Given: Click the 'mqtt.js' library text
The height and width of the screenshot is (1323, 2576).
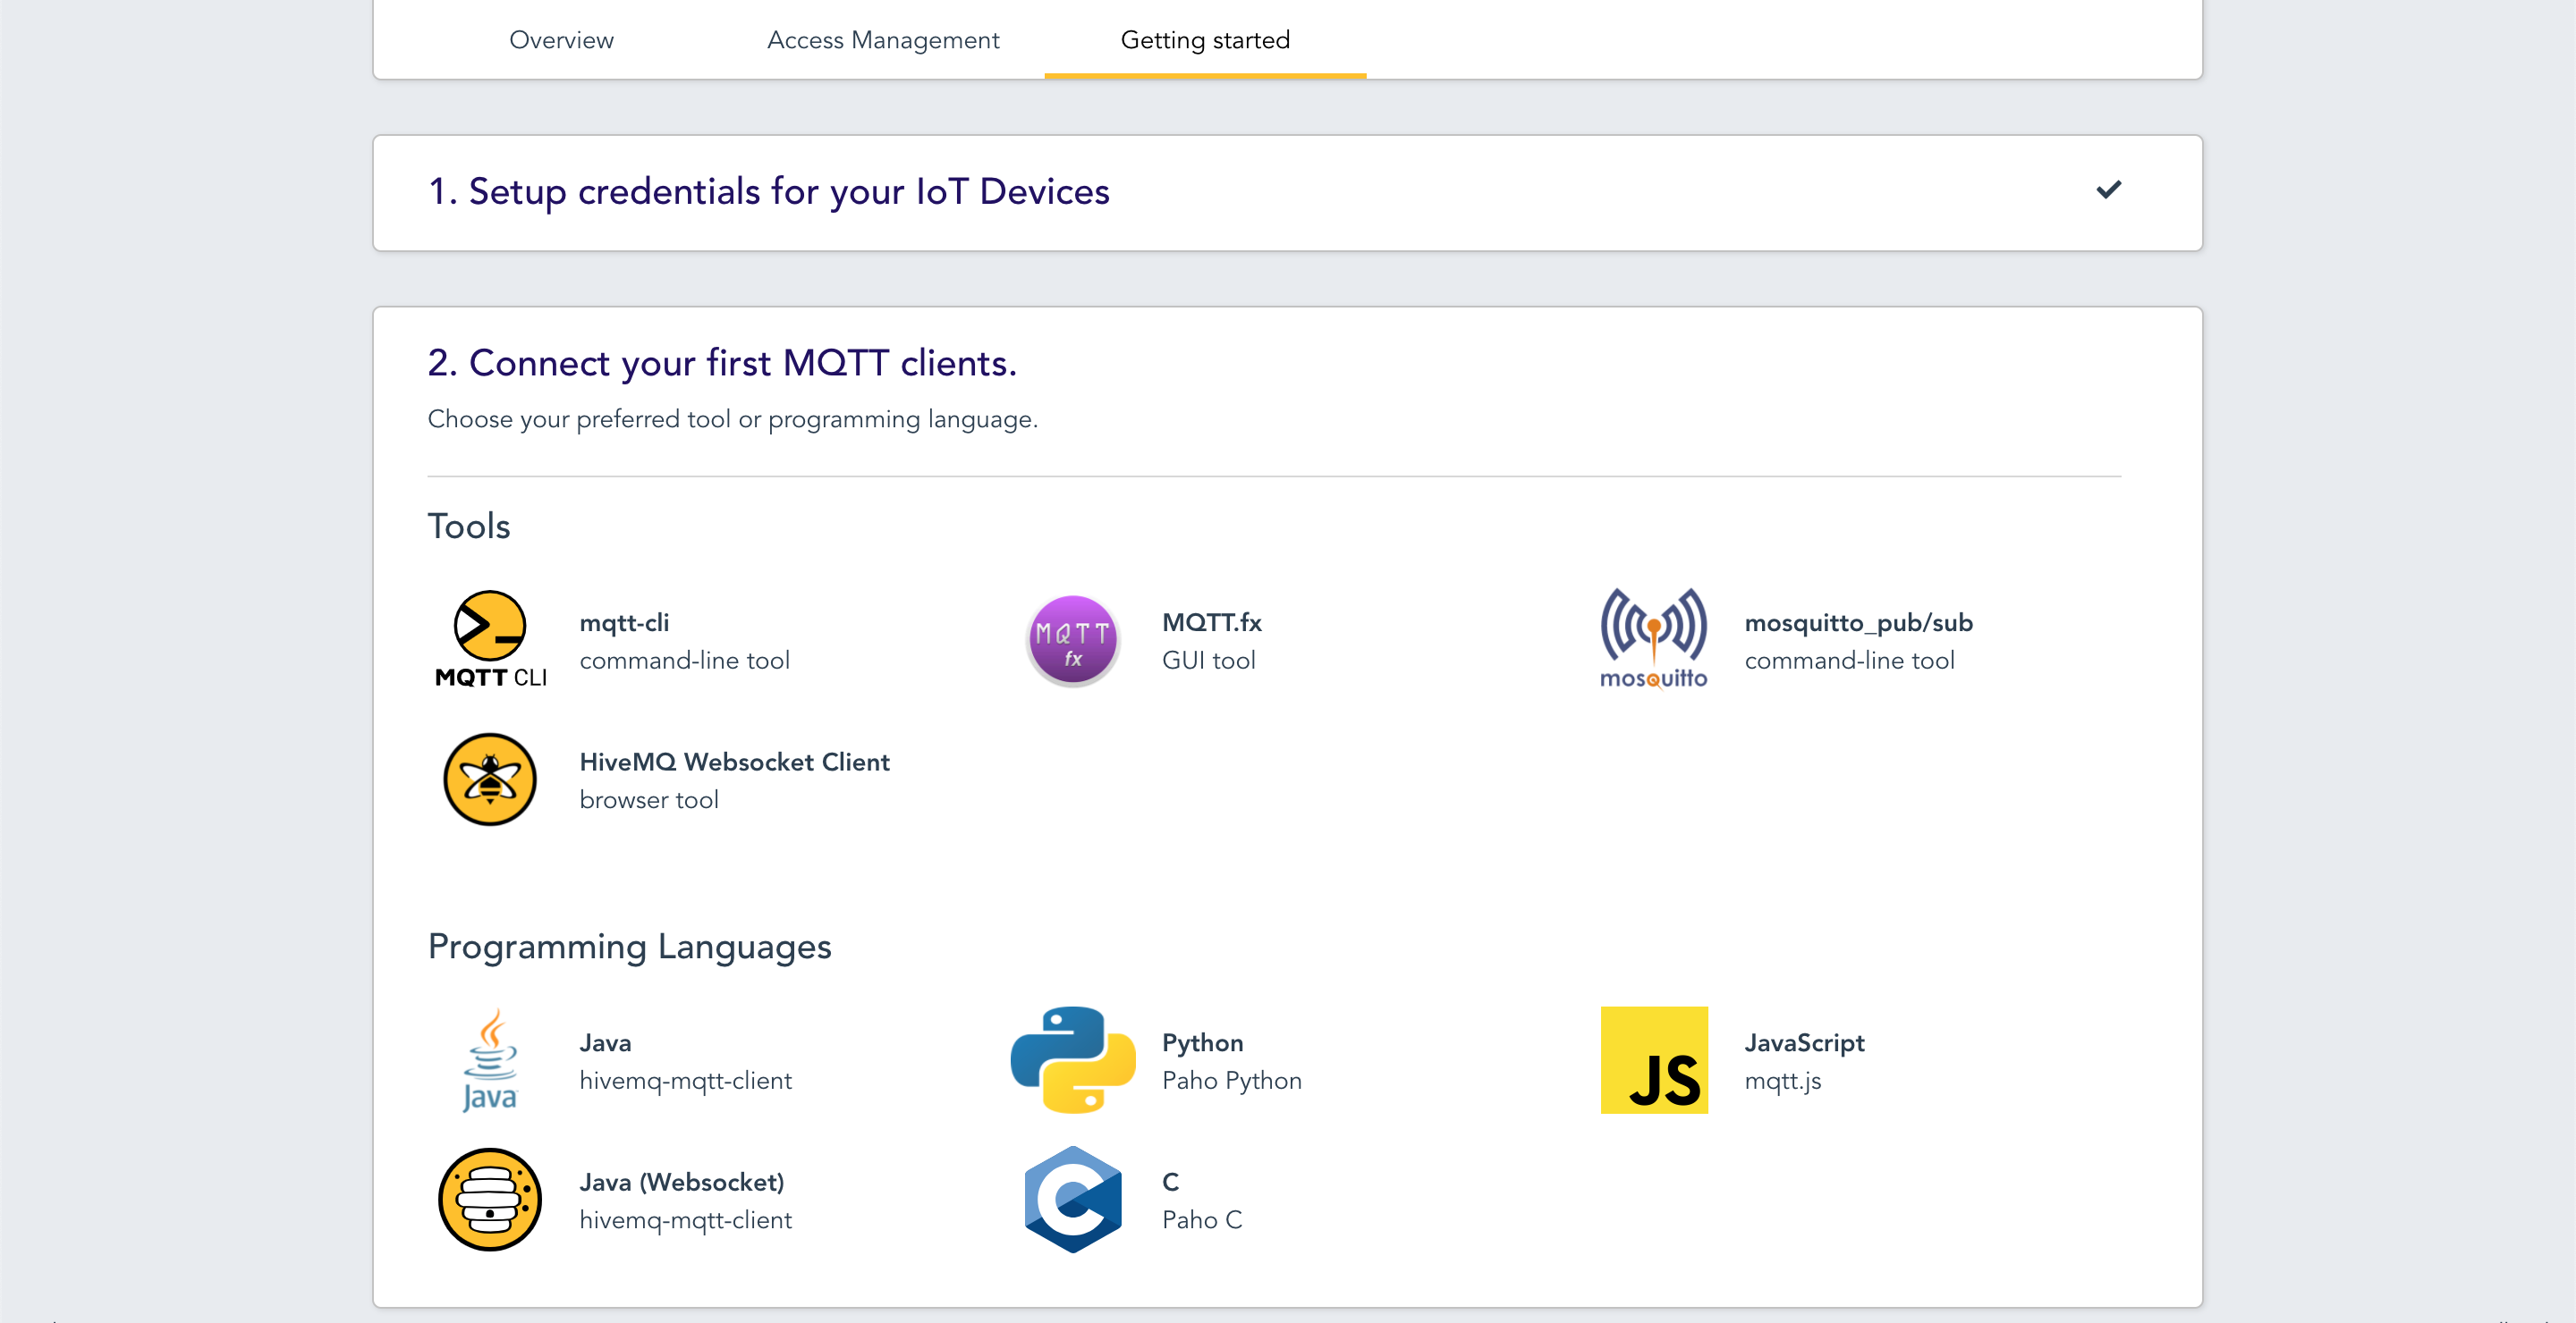Looking at the screenshot, I should click(x=1782, y=1081).
